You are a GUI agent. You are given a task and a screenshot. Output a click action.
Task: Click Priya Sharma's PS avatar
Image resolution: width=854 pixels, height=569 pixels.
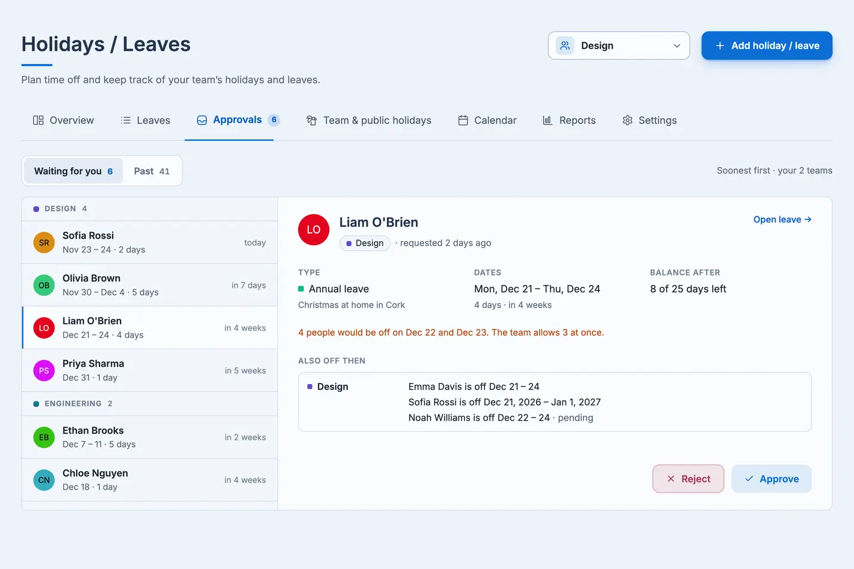coord(44,370)
